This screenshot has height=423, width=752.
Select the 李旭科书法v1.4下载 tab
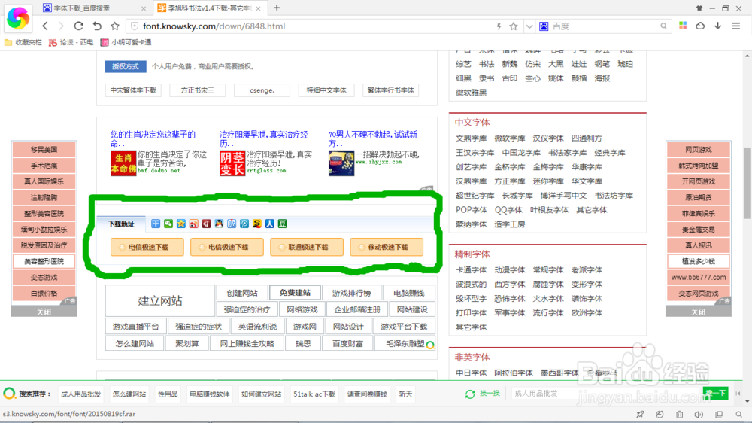(x=209, y=8)
